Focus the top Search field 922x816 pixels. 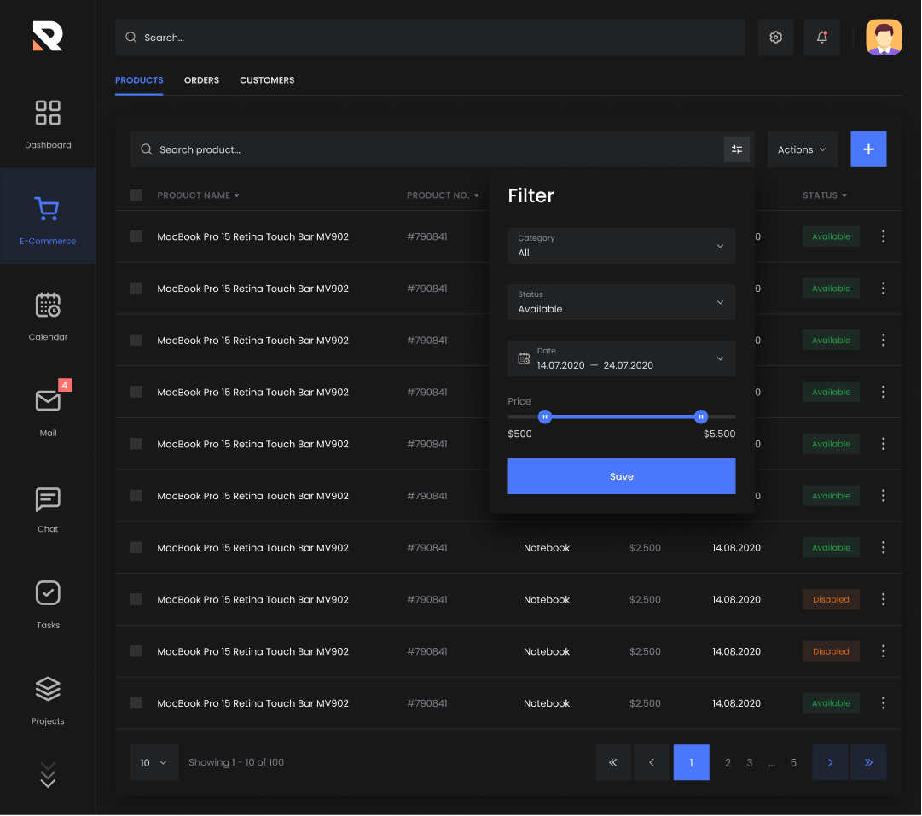431,37
